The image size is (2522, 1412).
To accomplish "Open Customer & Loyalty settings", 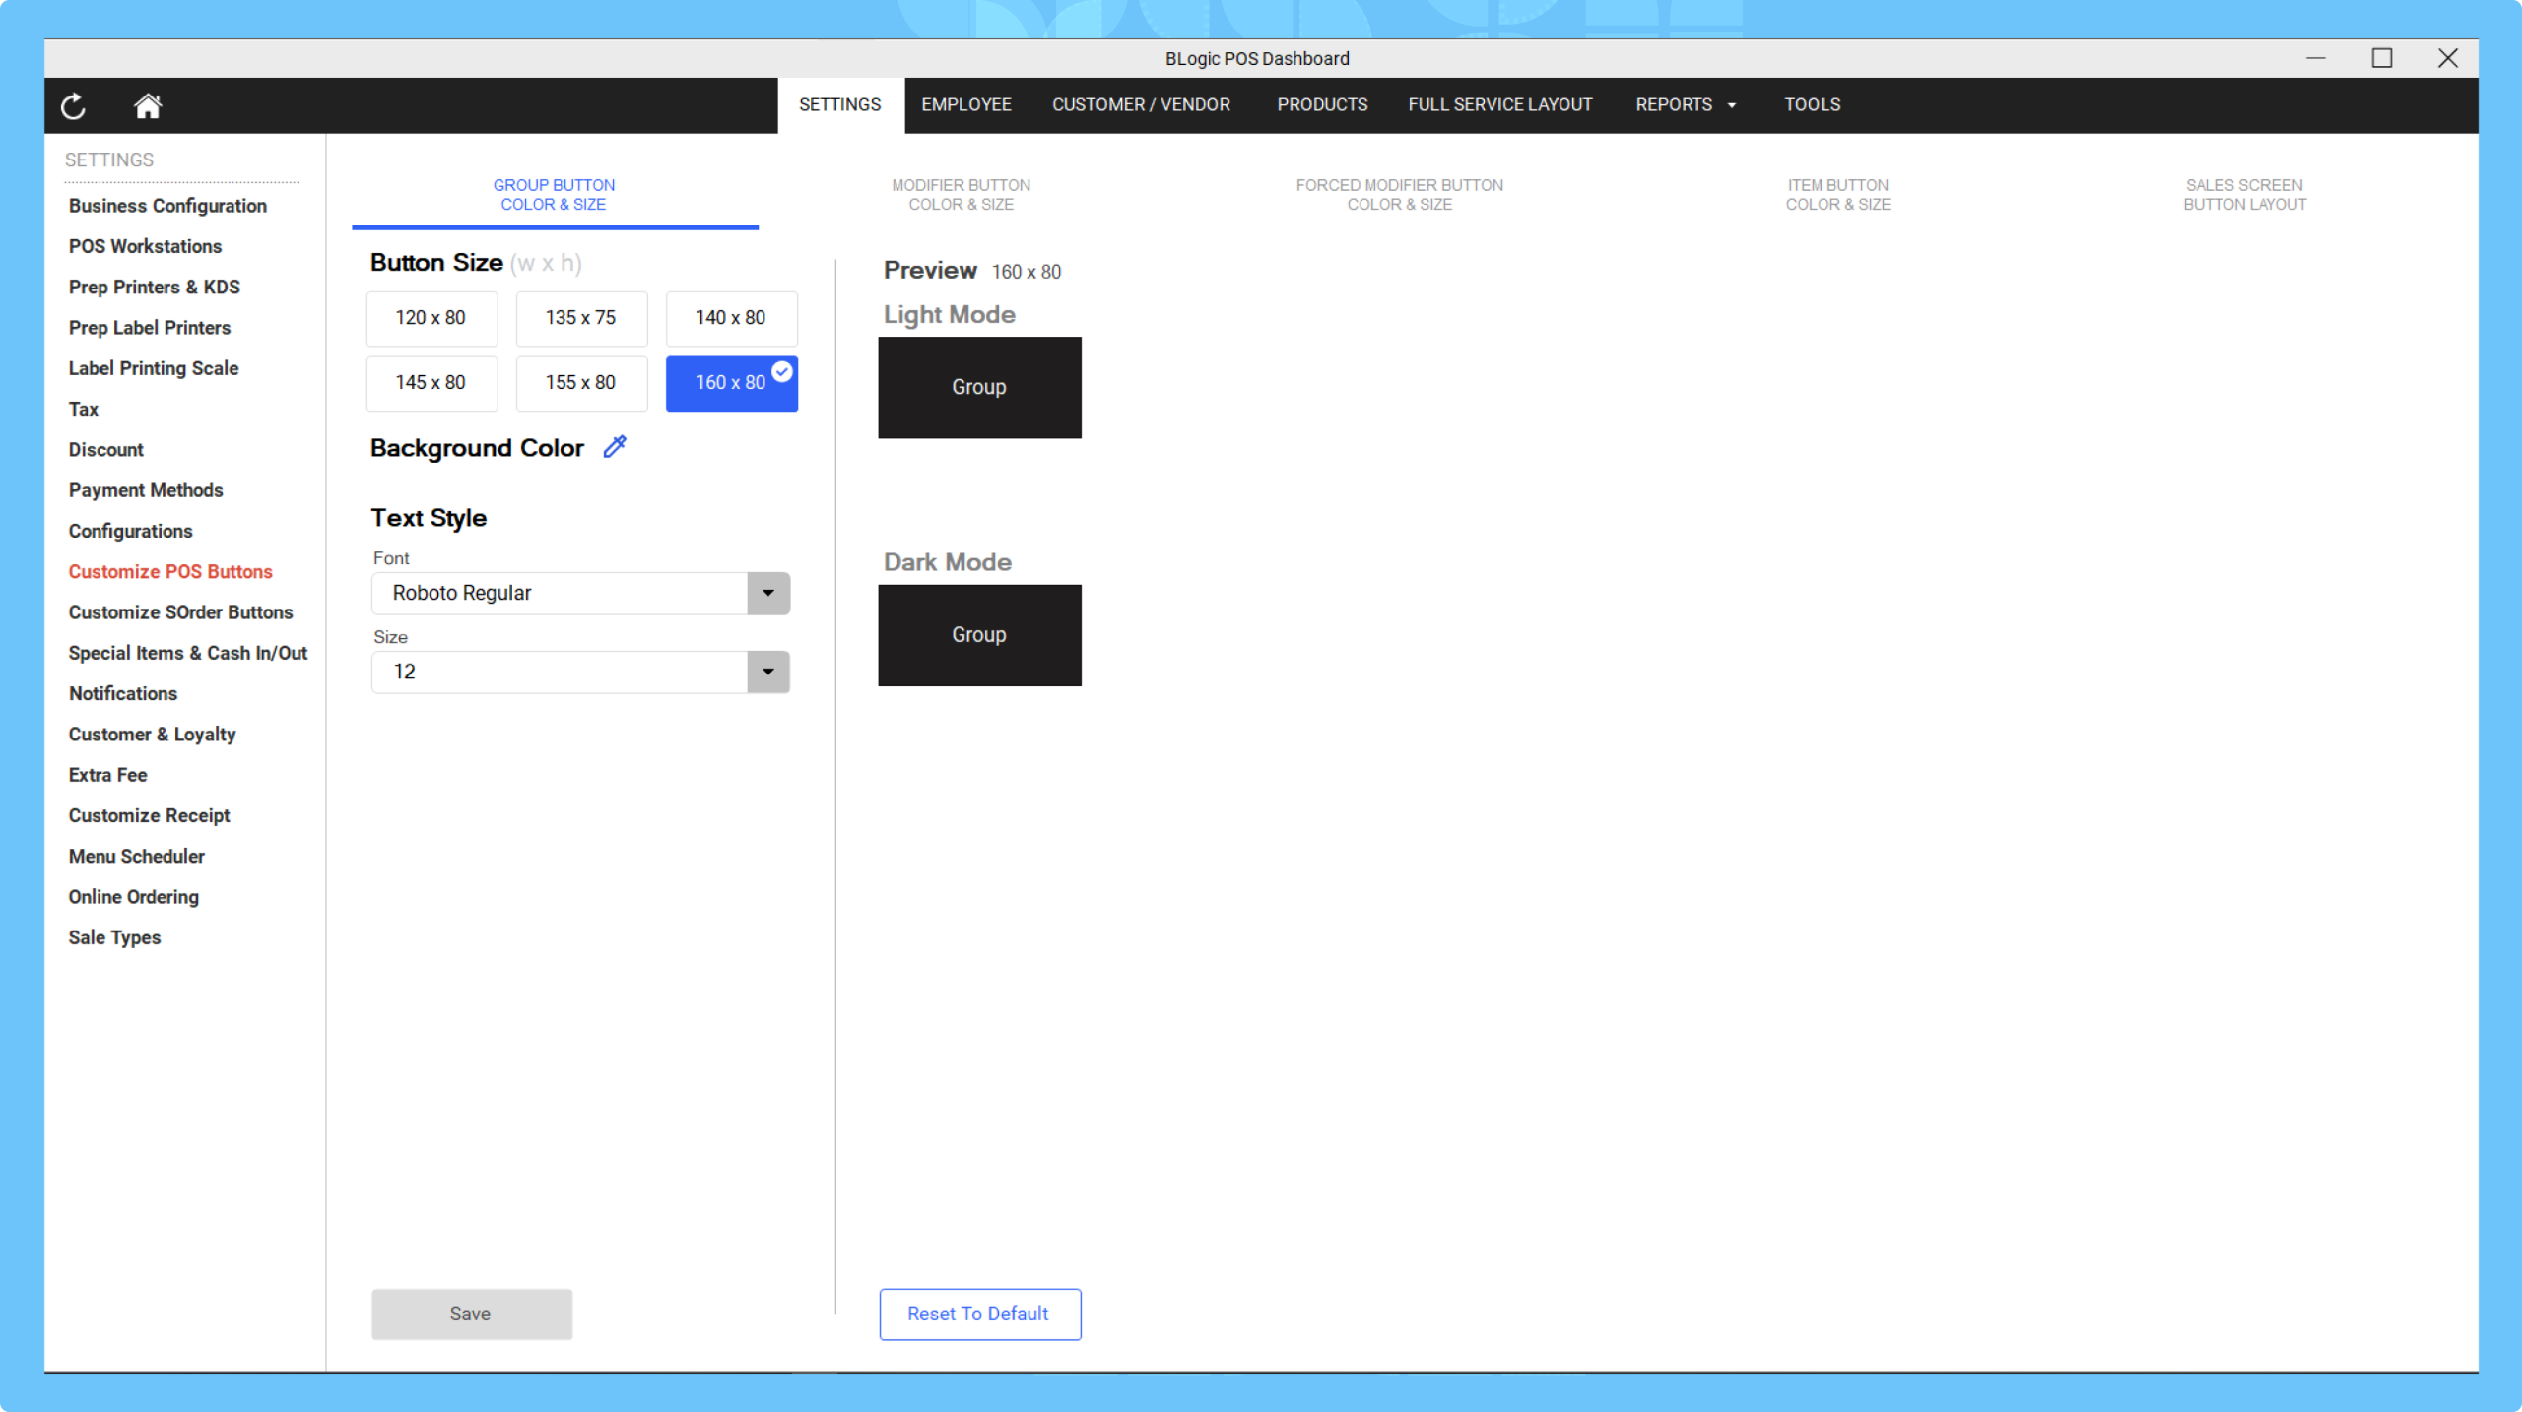I will click(153, 735).
